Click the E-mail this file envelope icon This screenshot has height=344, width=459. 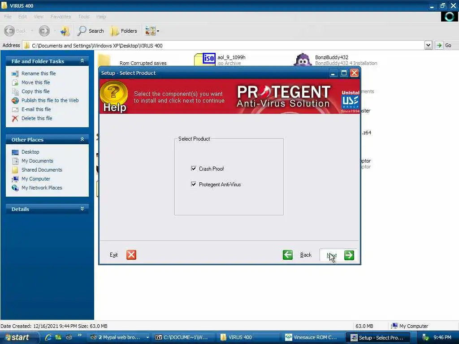[15, 110]
